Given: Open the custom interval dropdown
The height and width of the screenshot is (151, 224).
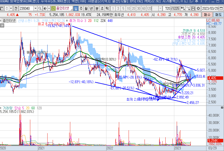Looking at the screenshot, I should [160, 8].
